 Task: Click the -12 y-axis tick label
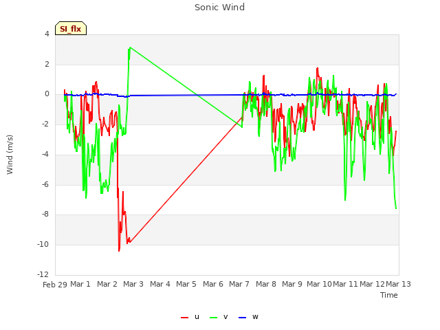43,274
